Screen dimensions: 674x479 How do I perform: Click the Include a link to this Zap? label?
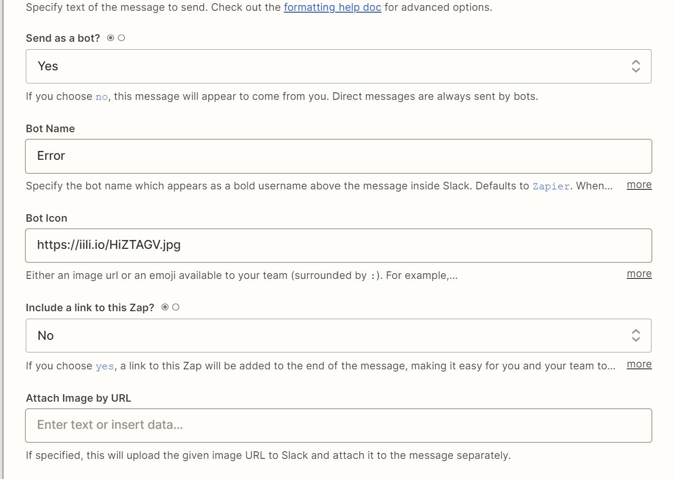(90, 307)
